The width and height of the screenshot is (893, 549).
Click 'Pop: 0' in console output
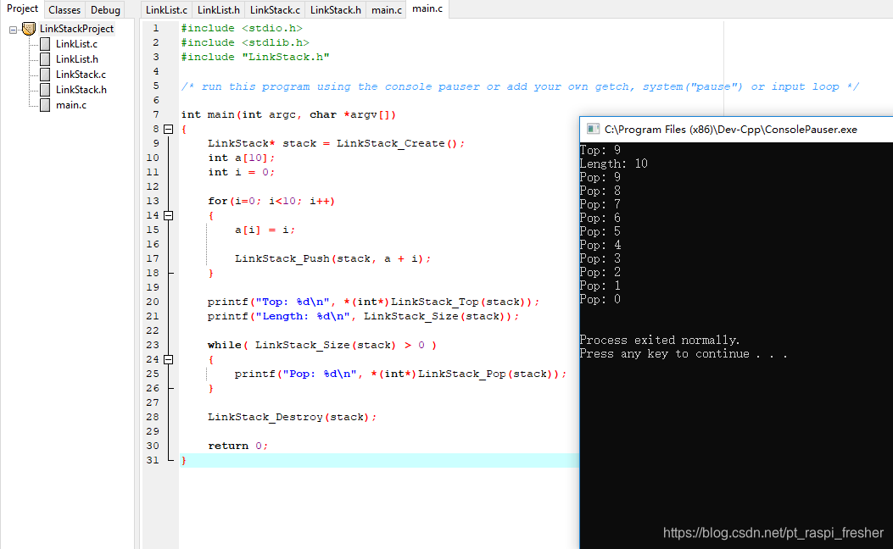pyautogui.click(x=600, y=299)
